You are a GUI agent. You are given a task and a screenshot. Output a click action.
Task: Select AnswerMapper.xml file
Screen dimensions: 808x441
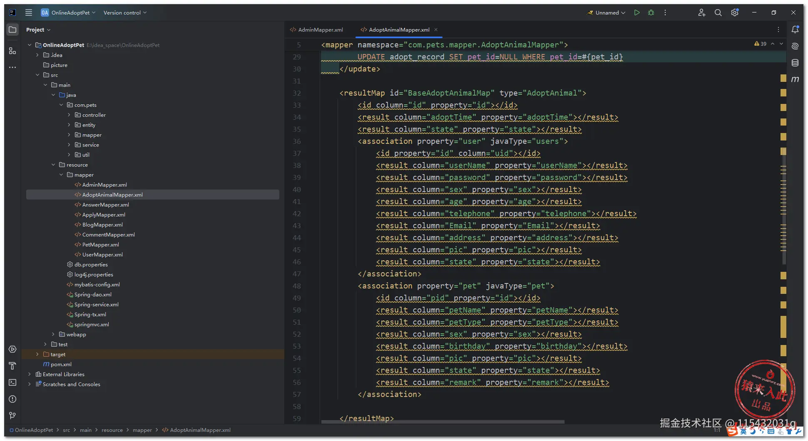105,204
